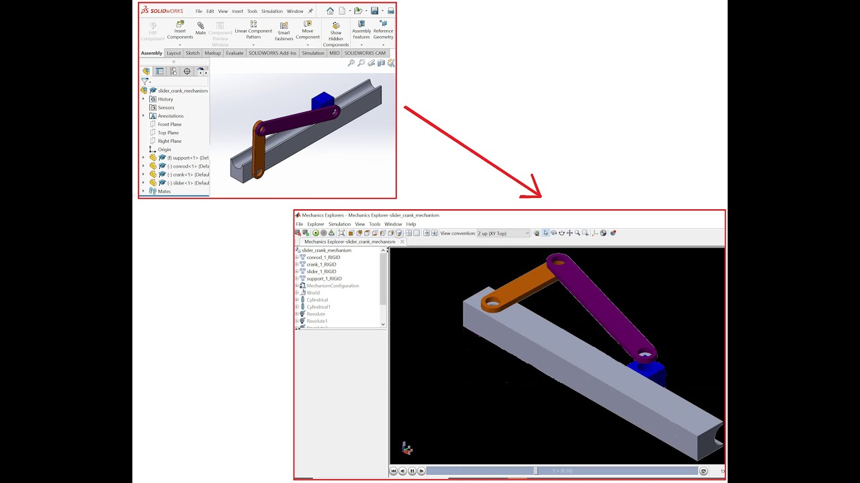The height and width of the screenshot is (483, 860).
Task: Select crank_1_RIGID in the tree
Action: [321, 264]
